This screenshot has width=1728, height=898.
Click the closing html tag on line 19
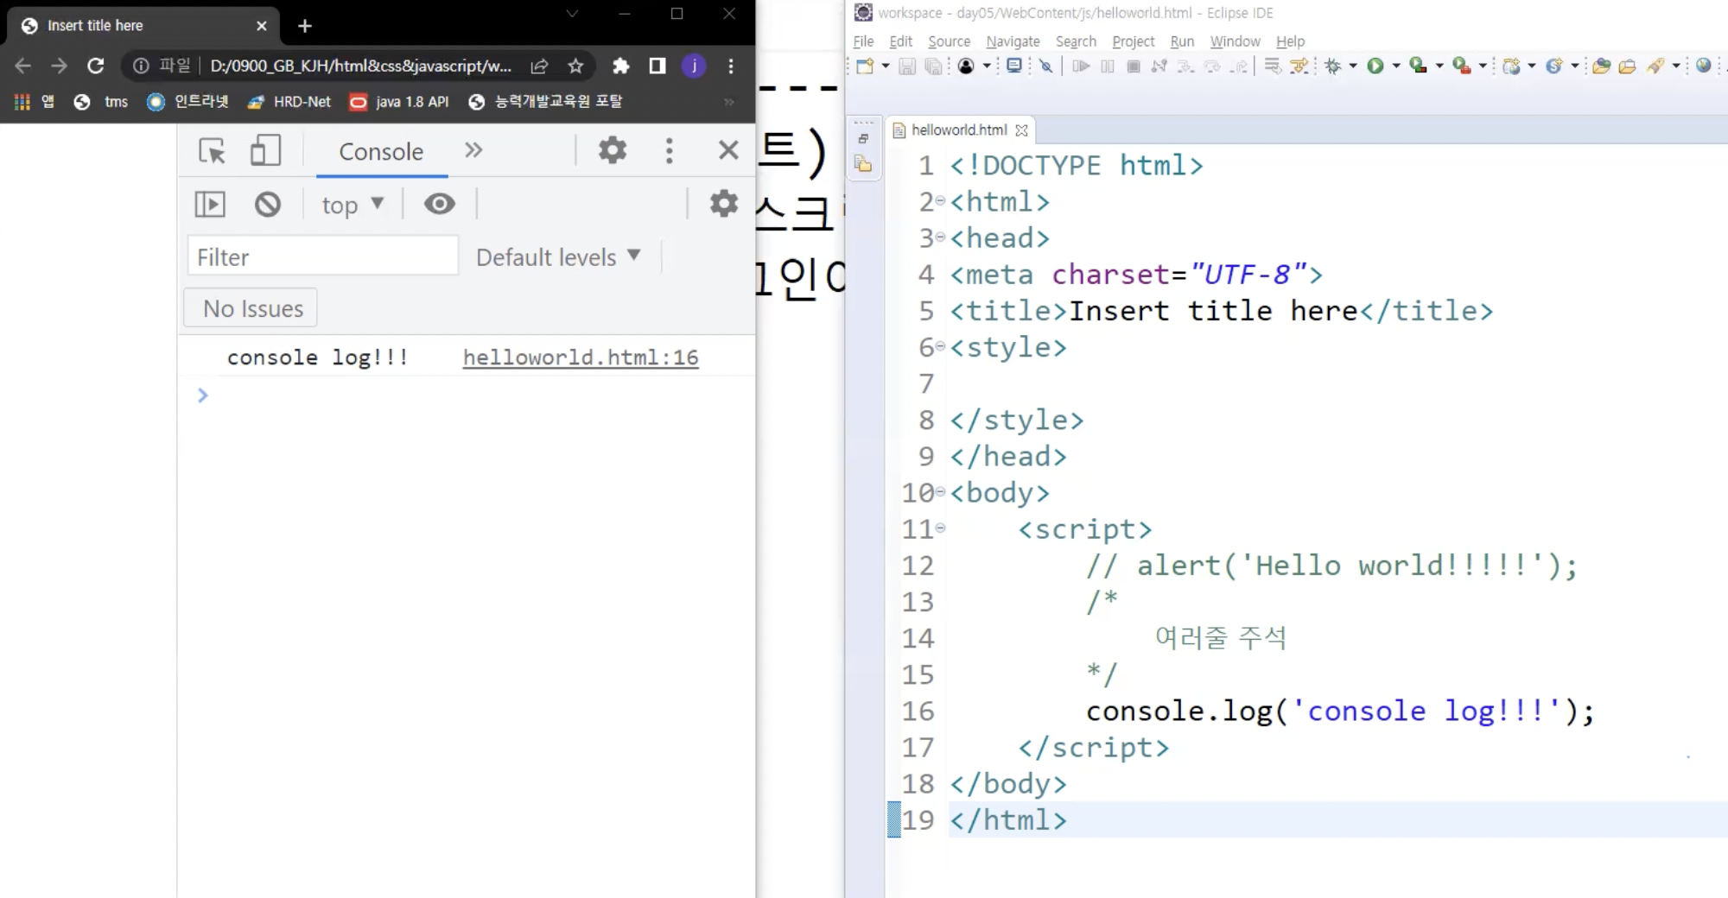pos(1008,819)
